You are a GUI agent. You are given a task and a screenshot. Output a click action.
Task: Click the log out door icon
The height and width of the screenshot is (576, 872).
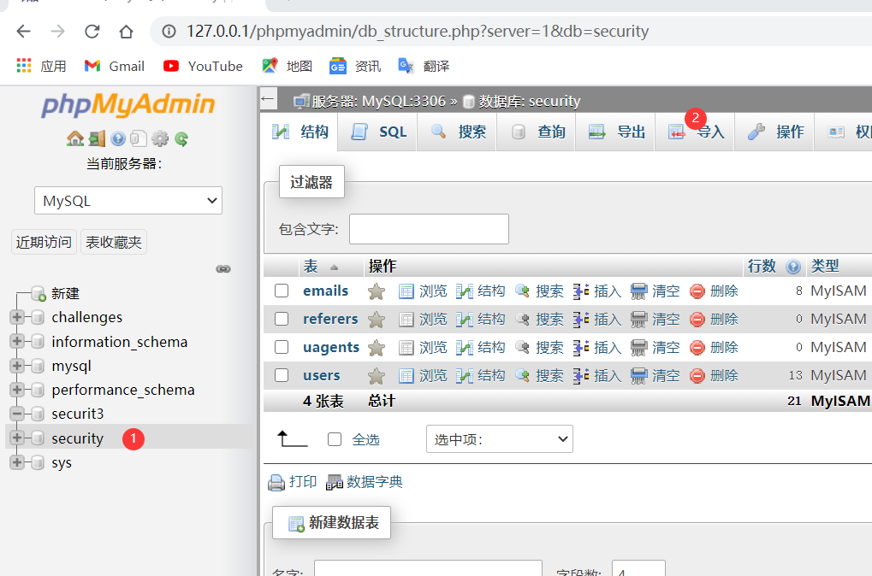[x=97, y=138]
